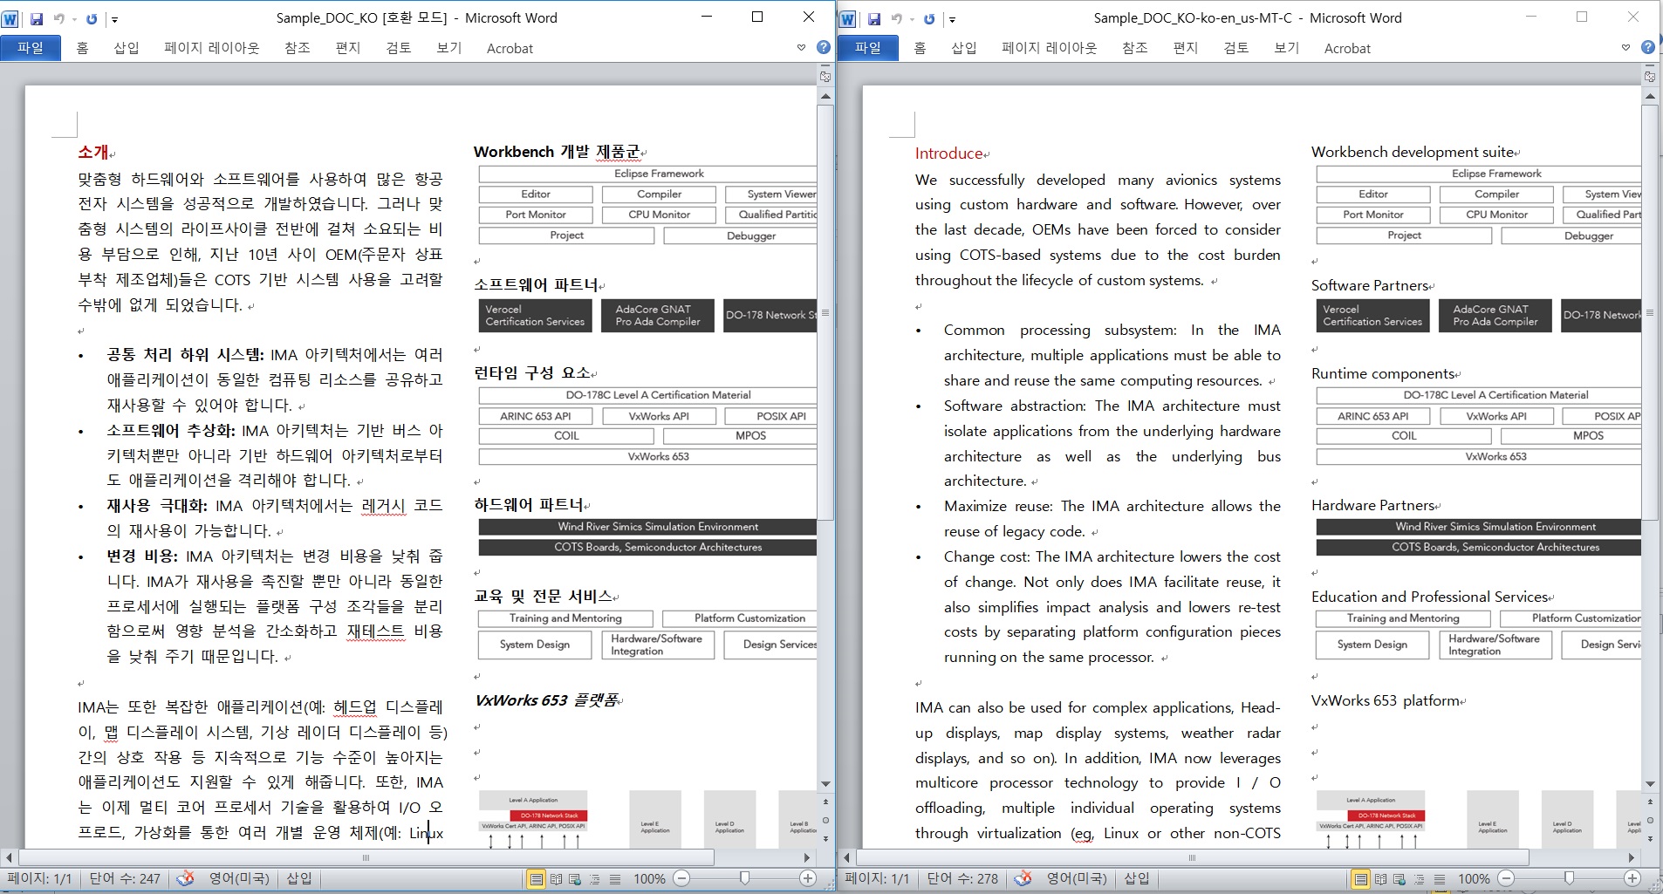The height and width of the screenshot is (894, 1663).
Task: Switch to Full Screen Reading view in the left window
Action: coord(556,879)
